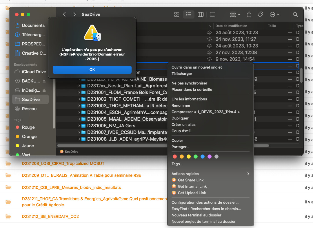Switch to gallery view icon
Viewport: 313px width, 228px height.
(212, 14)
